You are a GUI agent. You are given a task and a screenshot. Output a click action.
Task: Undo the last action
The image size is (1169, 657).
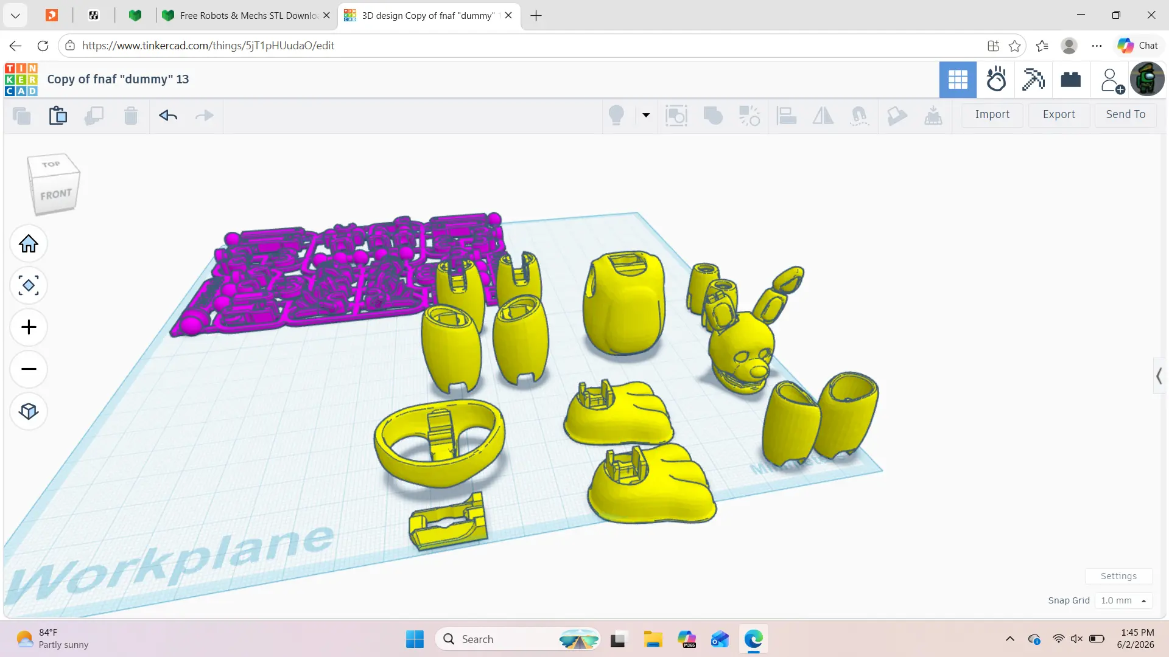point(168,116)
